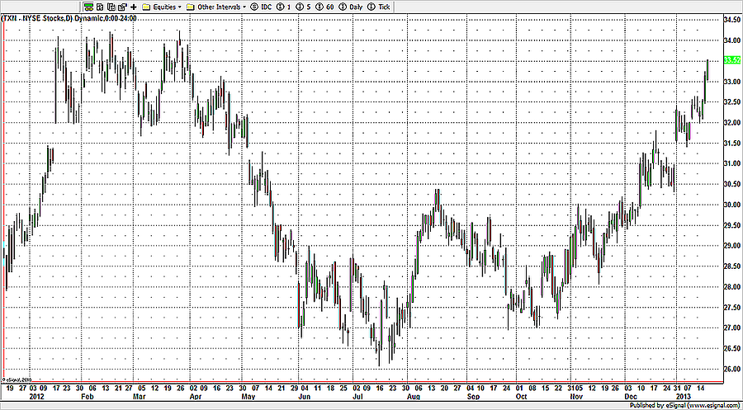
Task: Click the Equities folder icon
Action: (146, 6)
